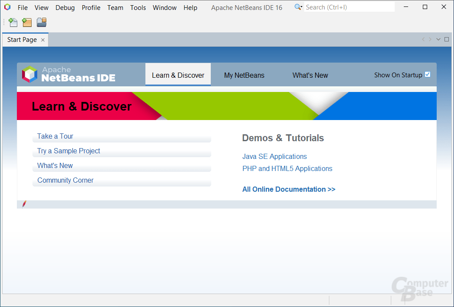
Task: Open All Online Documentation
Action: pyautogui.click(x=289, y=189)
